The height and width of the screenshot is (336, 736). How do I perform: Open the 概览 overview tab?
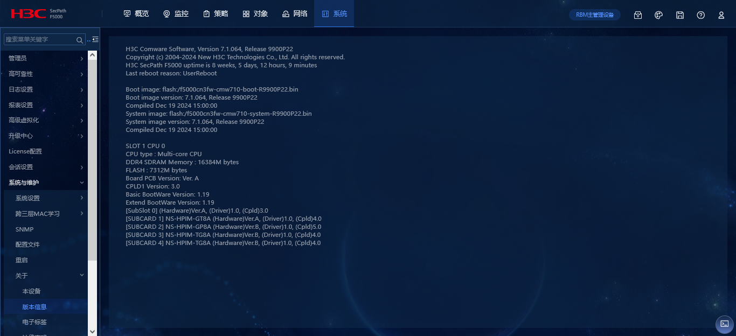136,14
